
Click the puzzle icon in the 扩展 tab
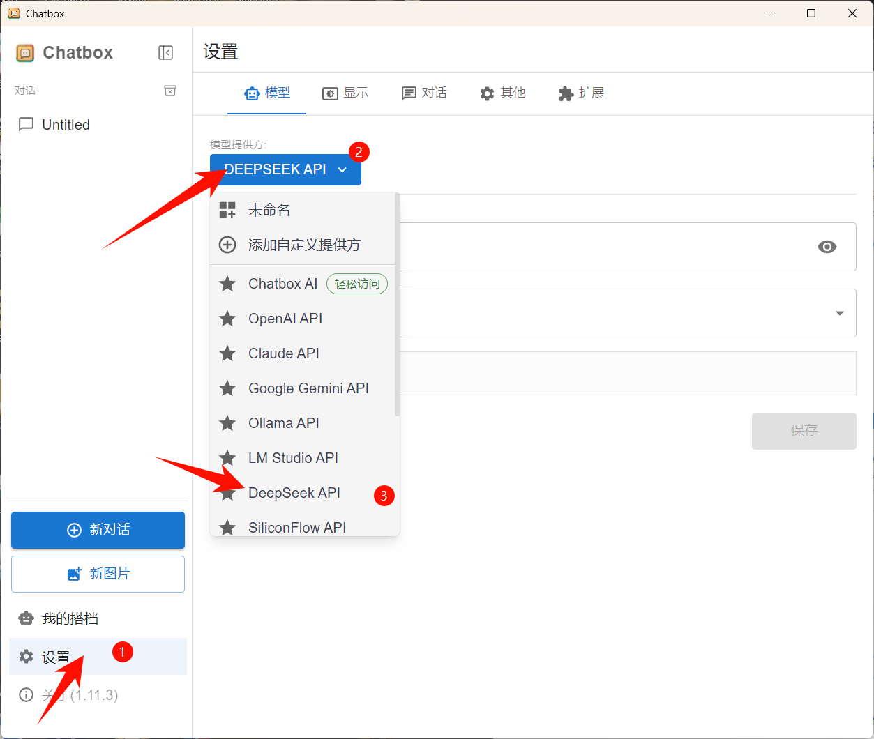[566, 93]
